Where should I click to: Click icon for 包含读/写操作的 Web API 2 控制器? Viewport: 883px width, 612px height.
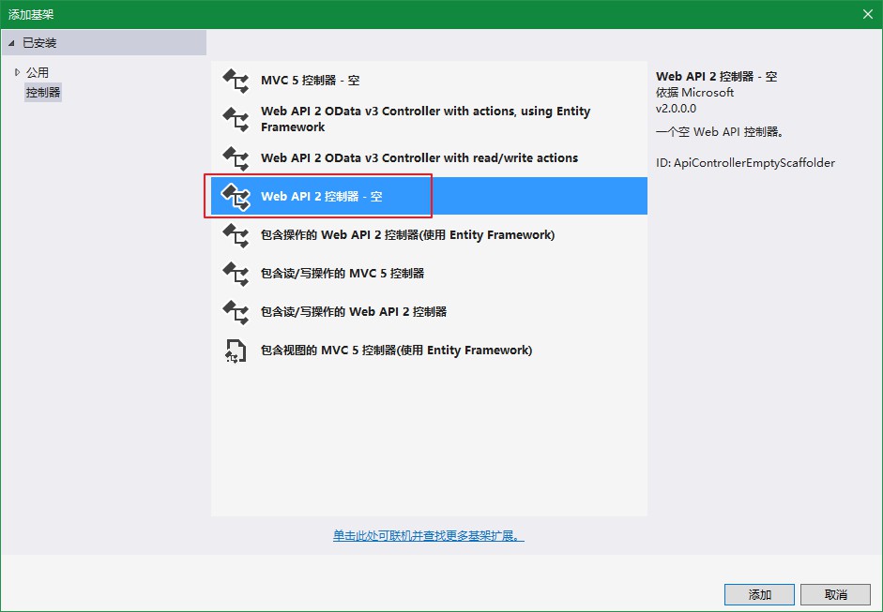coord(235,312)
